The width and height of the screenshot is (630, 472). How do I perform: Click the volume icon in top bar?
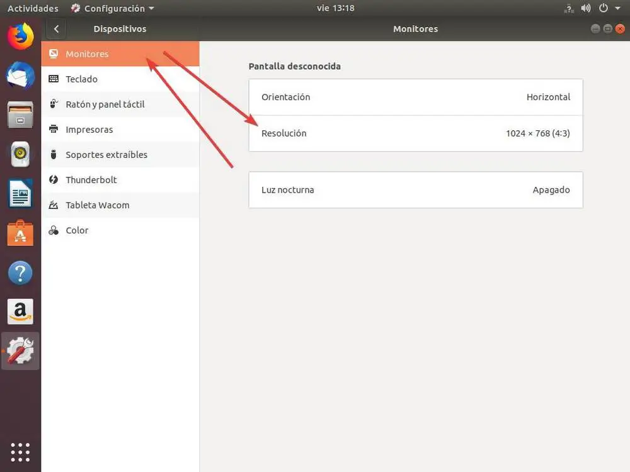(x=586, y=8)
